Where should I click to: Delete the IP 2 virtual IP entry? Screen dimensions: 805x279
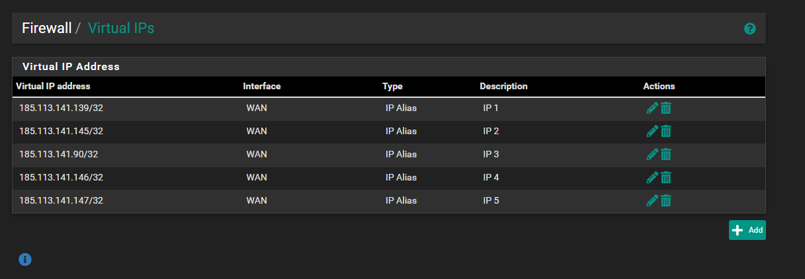pos(666,132)
